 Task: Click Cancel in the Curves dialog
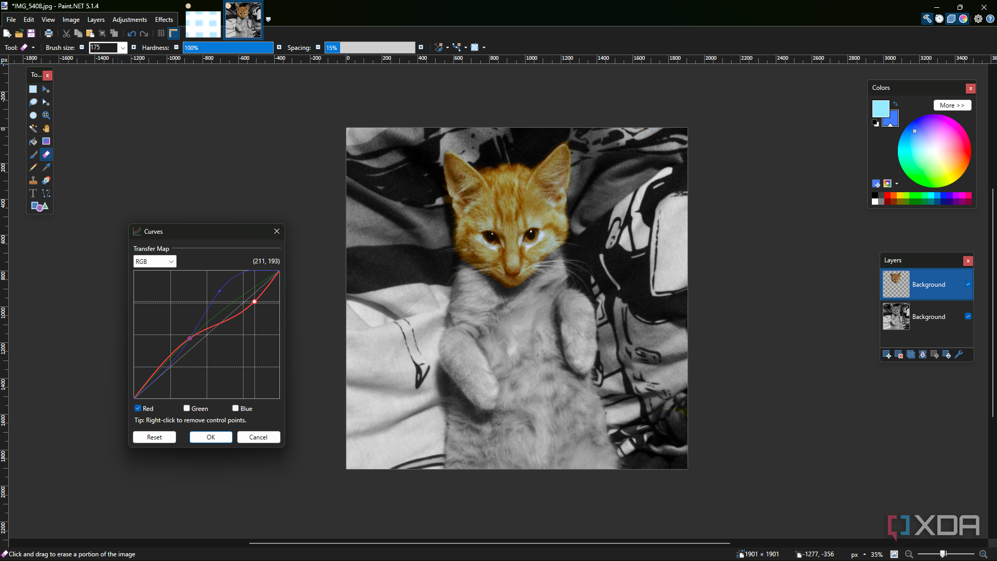259,437
